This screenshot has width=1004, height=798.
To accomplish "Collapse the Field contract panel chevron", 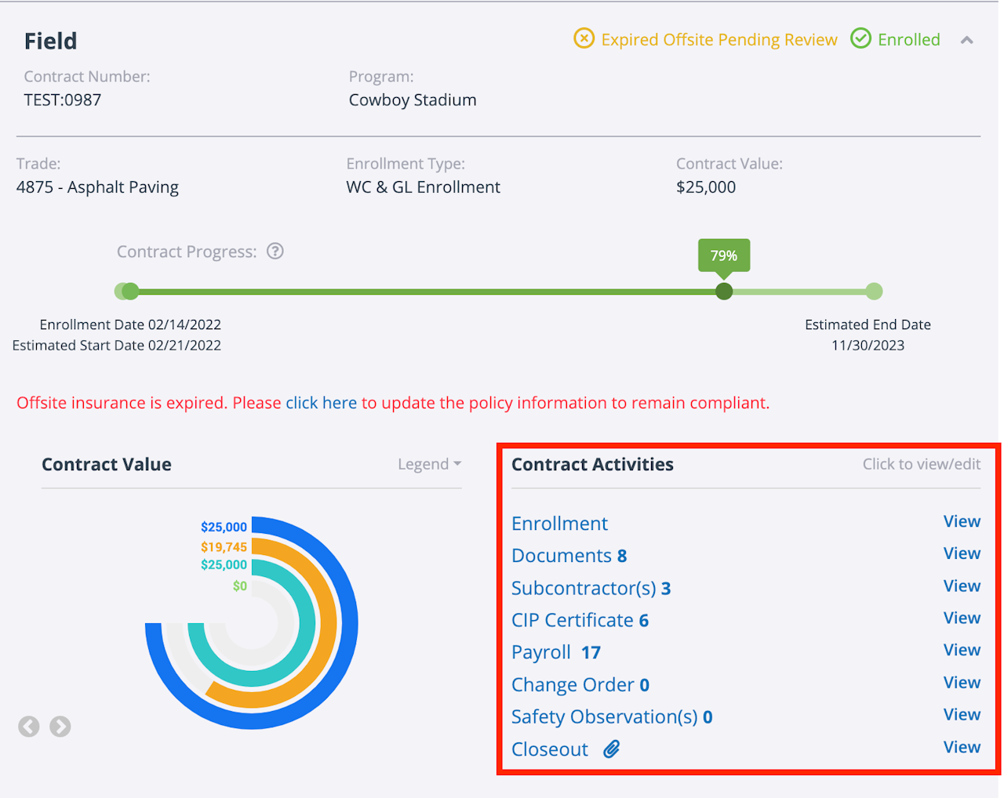I will (x=967, y=40).
